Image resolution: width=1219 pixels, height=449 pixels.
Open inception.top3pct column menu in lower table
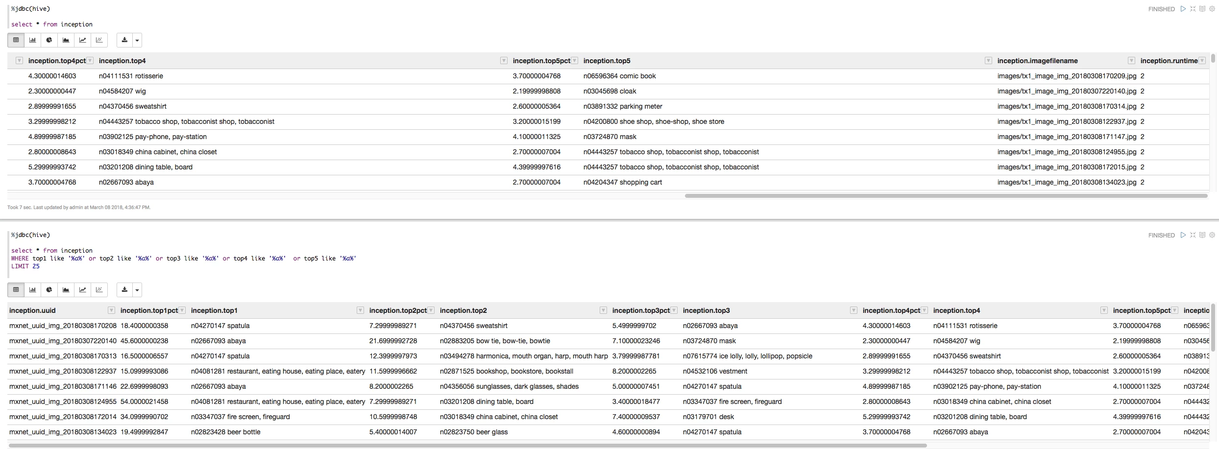coord(674,310)
